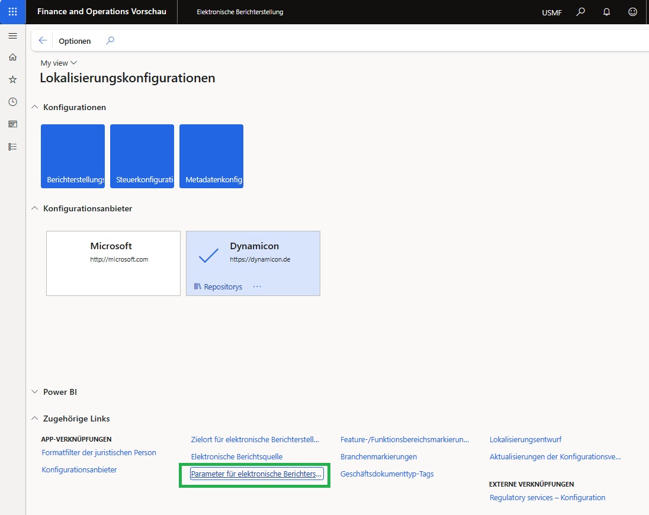Select the Dynamicon provider tile

coord(253,256)
